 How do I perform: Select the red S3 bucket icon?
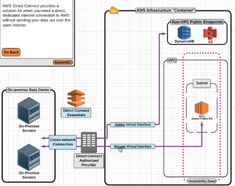tap(210, 33)
